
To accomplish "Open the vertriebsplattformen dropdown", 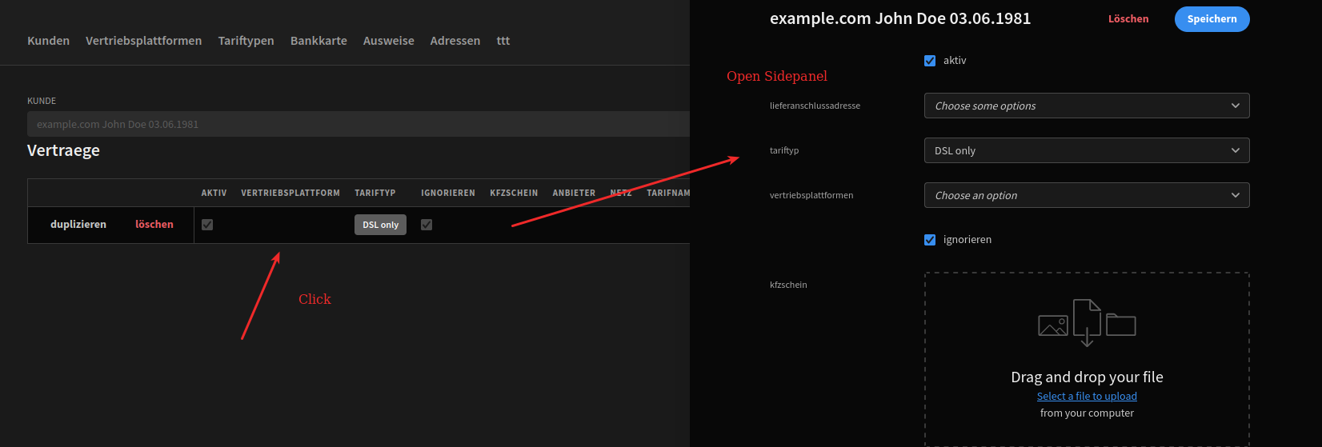I will click(x=1086, y=195).
